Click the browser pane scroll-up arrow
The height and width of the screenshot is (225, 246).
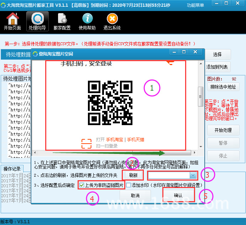coord(201,64)
